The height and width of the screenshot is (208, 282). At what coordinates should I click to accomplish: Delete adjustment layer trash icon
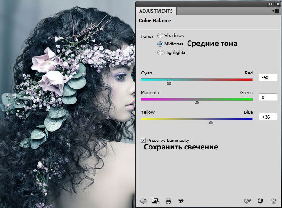[x=274, y=201]
